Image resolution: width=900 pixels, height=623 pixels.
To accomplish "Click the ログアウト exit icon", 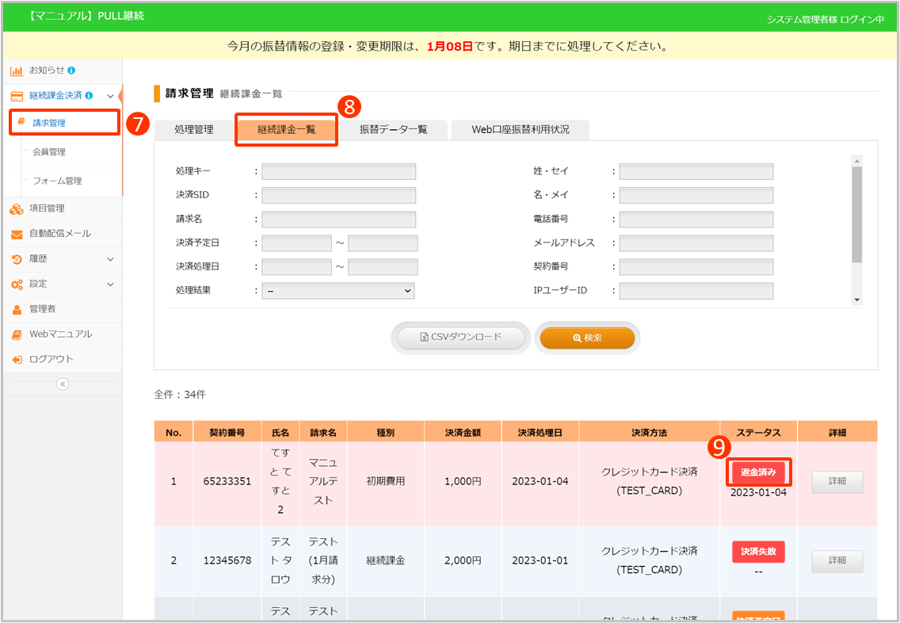I will [17, 359].
